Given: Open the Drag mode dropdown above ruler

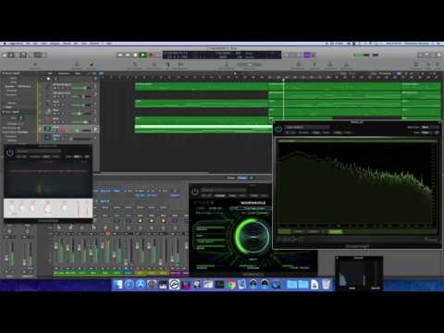Looking at the screenshot, I should pos(385,73).
